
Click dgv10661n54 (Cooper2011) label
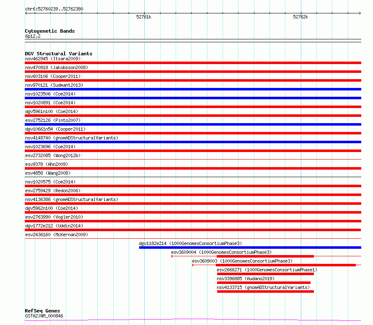pos(55,129)
